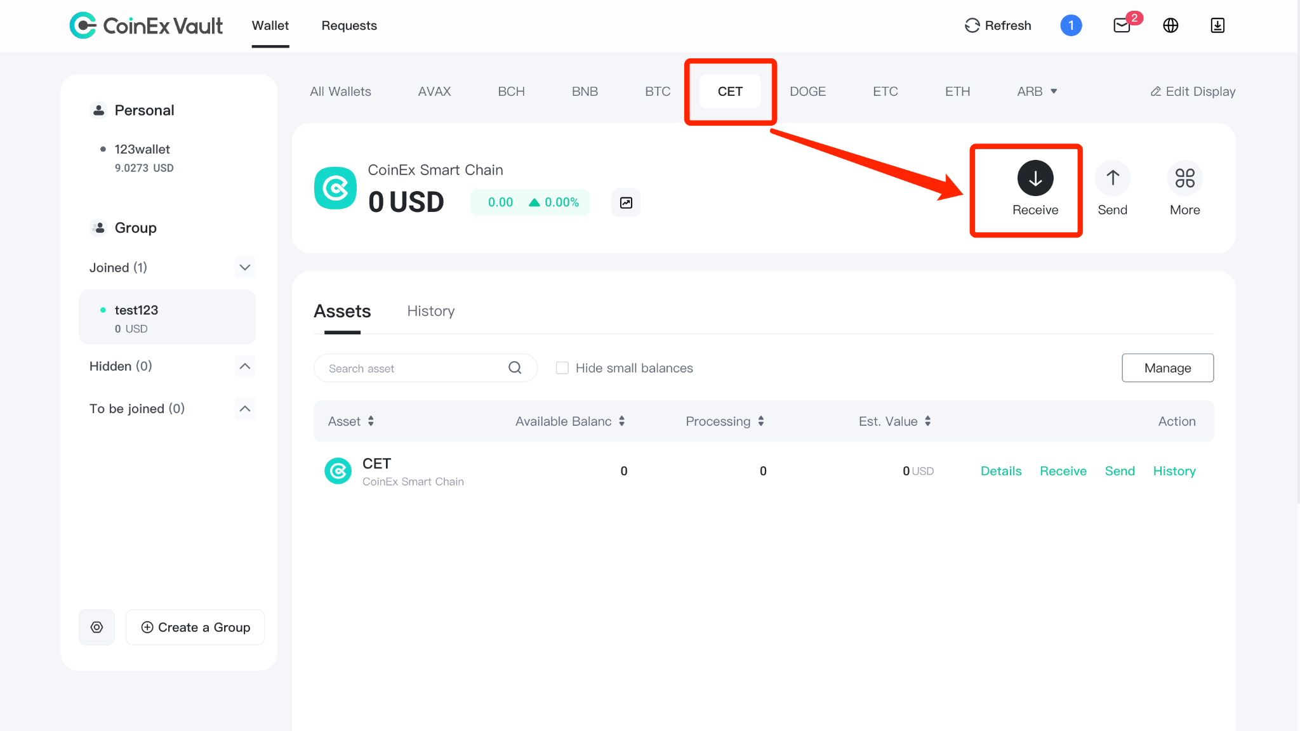Expand the To be joined (0) section
This screenshot has height=731, width=1300.
[x=245, y=409]
